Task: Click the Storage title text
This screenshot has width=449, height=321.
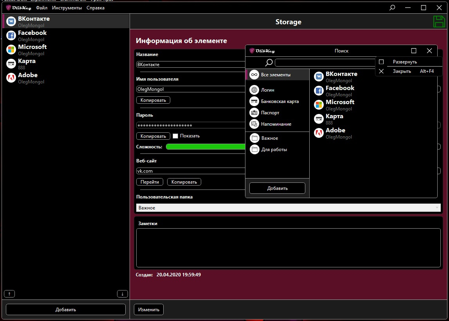Action: pos(289,22)
